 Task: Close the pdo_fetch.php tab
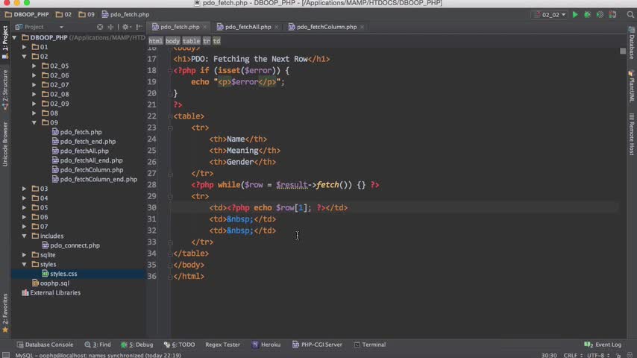[204, 28]
